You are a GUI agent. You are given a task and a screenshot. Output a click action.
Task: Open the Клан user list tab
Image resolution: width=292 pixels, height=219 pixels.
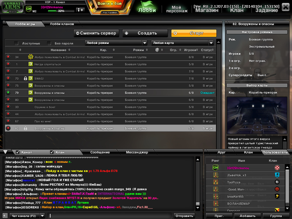pyautogui.click(x=248, y=152)
